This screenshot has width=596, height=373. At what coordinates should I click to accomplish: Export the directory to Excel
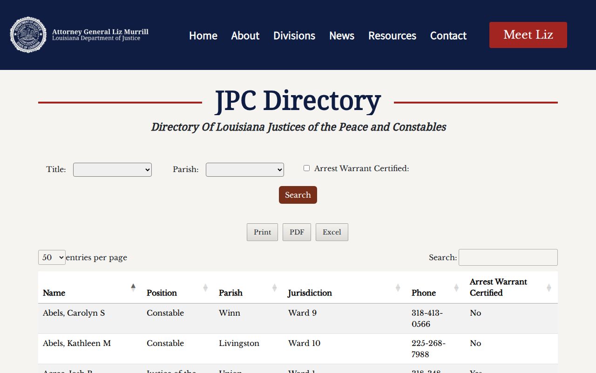(x=332, y=232)
